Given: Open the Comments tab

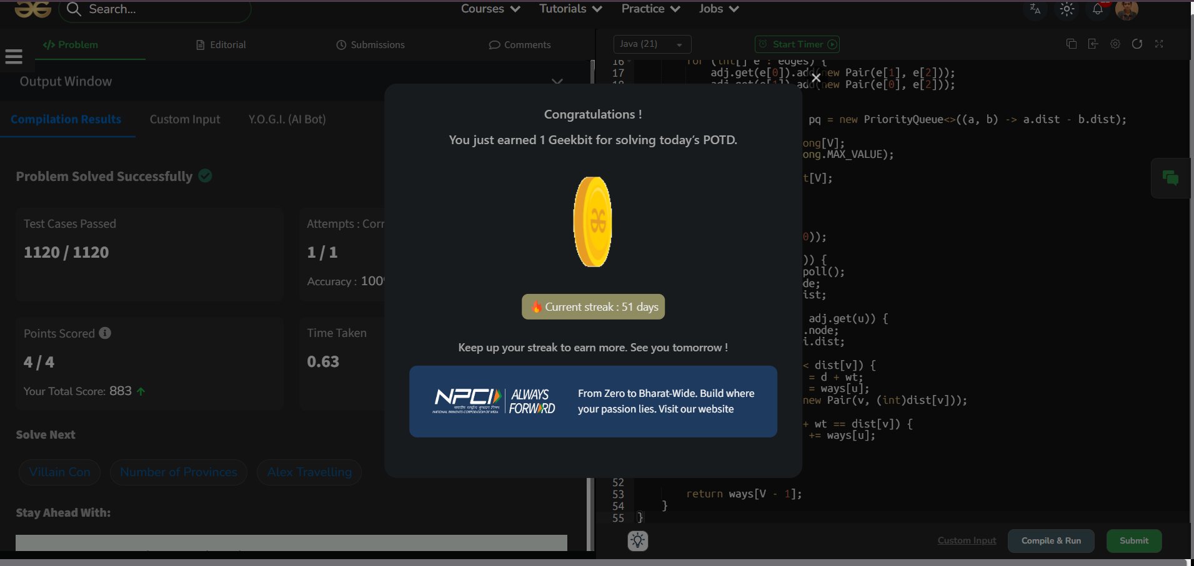Looking at the screenshot, I should (520, 45).
